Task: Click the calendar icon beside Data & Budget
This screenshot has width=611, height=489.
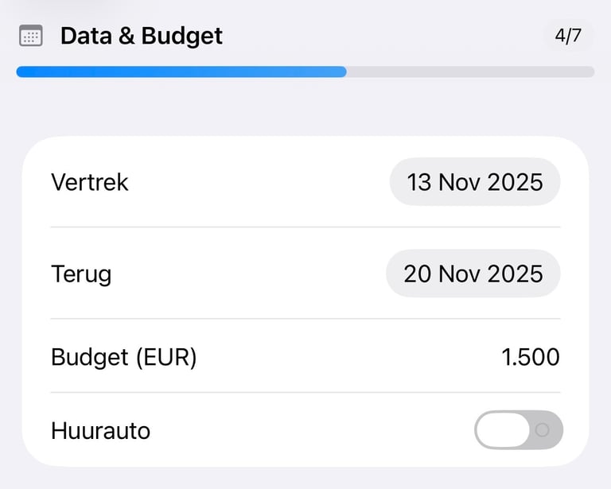Action: (30, 36)
